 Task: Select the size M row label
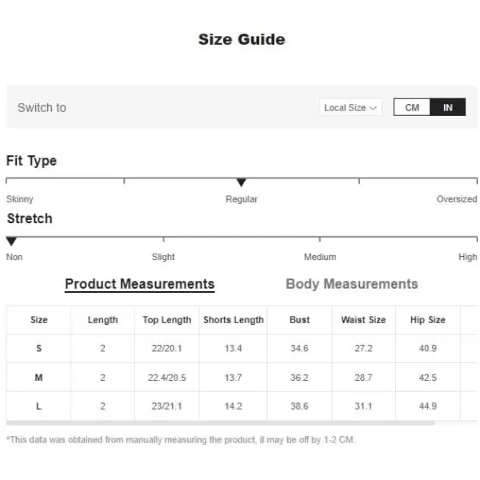tap(38, 378)
